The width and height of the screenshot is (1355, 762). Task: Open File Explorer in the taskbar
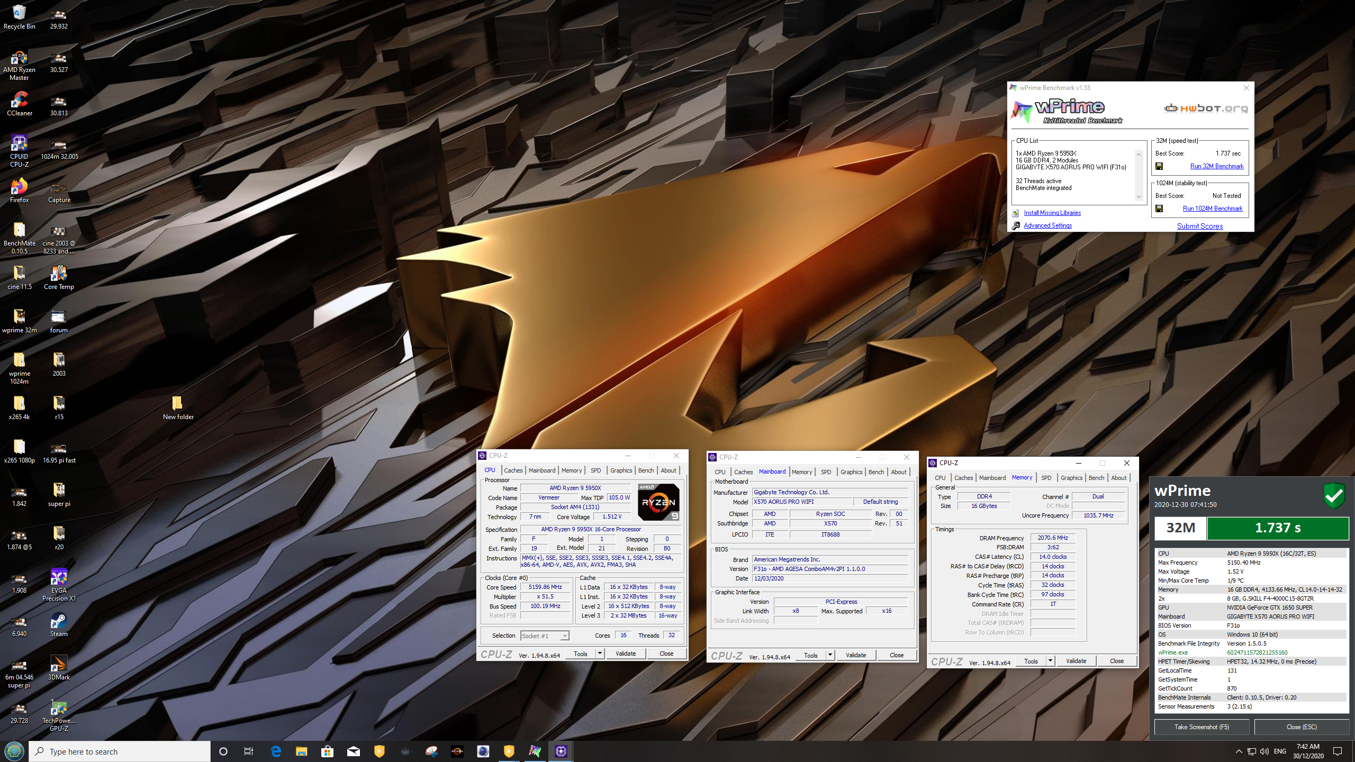302,751
